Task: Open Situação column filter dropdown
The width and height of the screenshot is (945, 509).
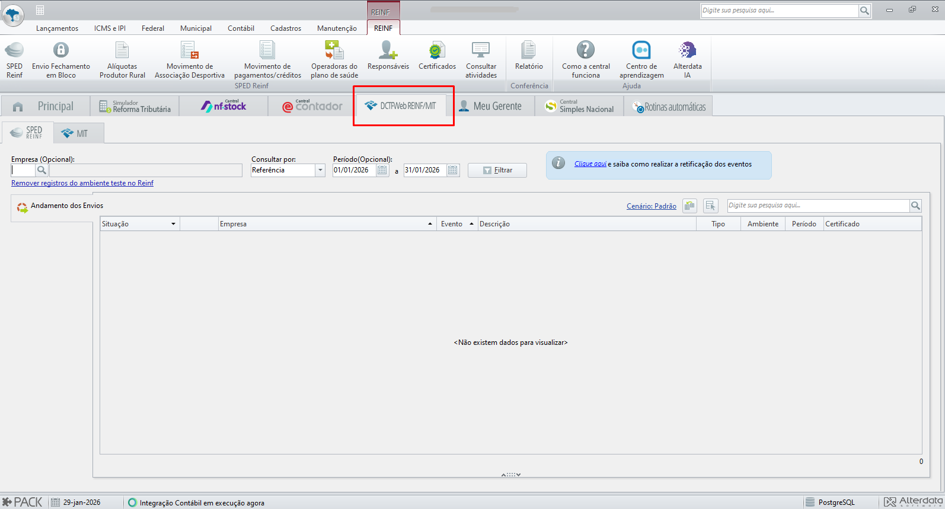Action: (173, 224)
